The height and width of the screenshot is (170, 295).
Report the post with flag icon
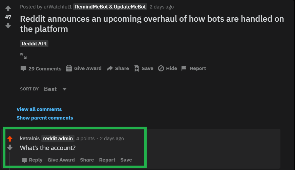(194, 68)
